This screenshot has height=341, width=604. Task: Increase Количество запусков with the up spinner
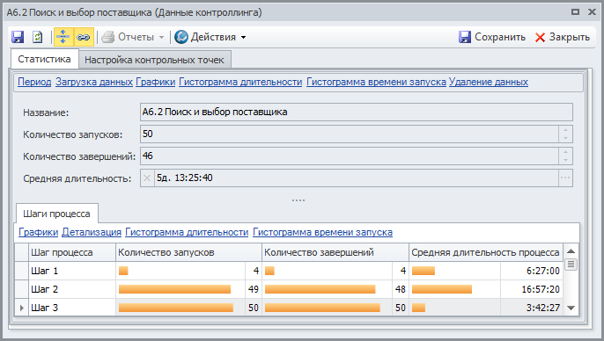tap(565, 130)
